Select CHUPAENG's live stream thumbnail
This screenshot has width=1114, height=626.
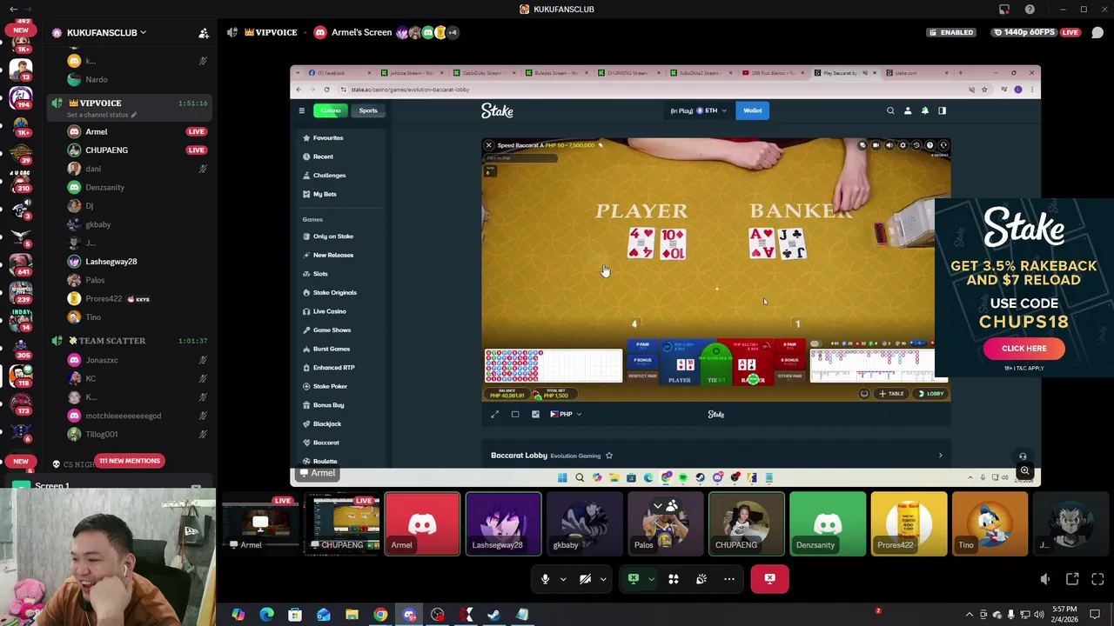click(341, 524)
